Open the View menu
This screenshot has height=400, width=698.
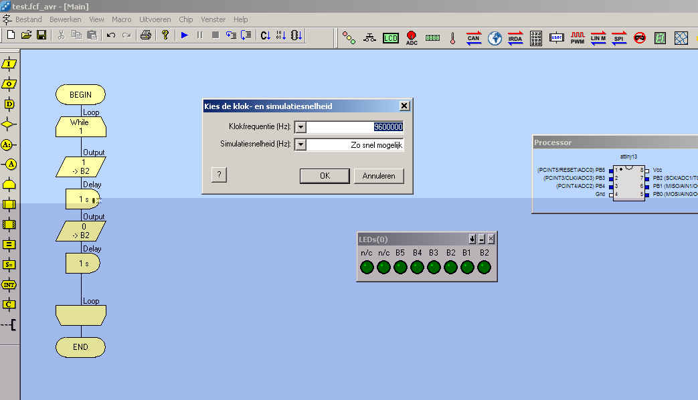pyautogui.click(x=96, y=19)
